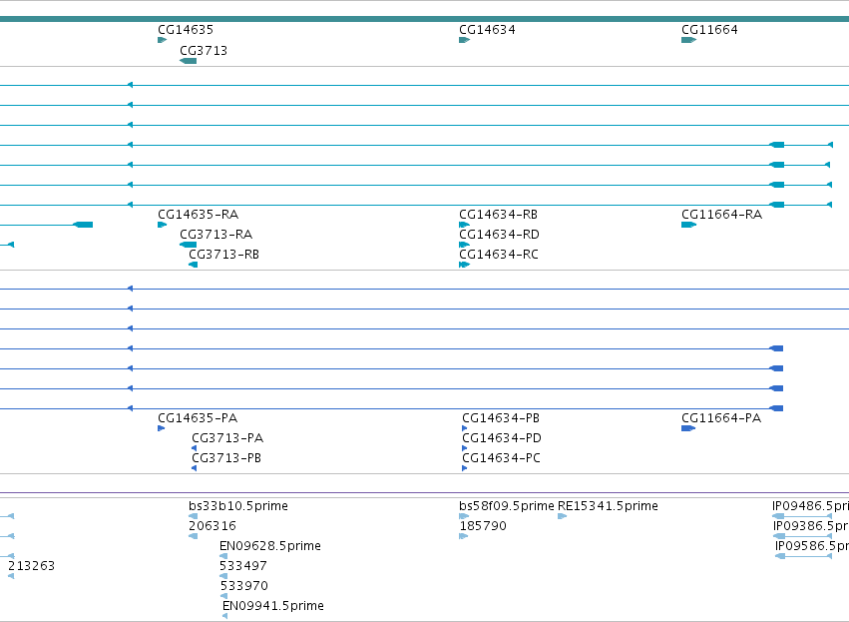
Task: Open transcript CG3713-RB label
Action: pos(223,255)
